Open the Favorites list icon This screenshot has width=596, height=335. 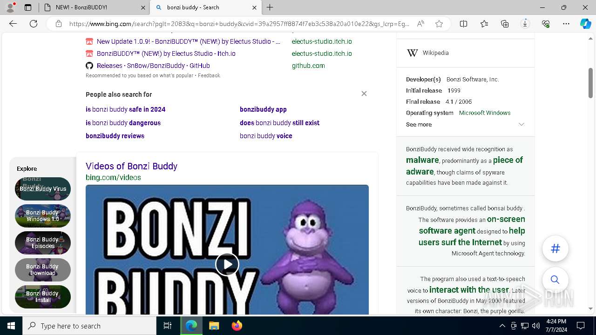pos(484,24)
